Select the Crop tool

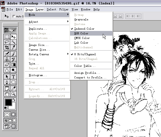(7, 47)
